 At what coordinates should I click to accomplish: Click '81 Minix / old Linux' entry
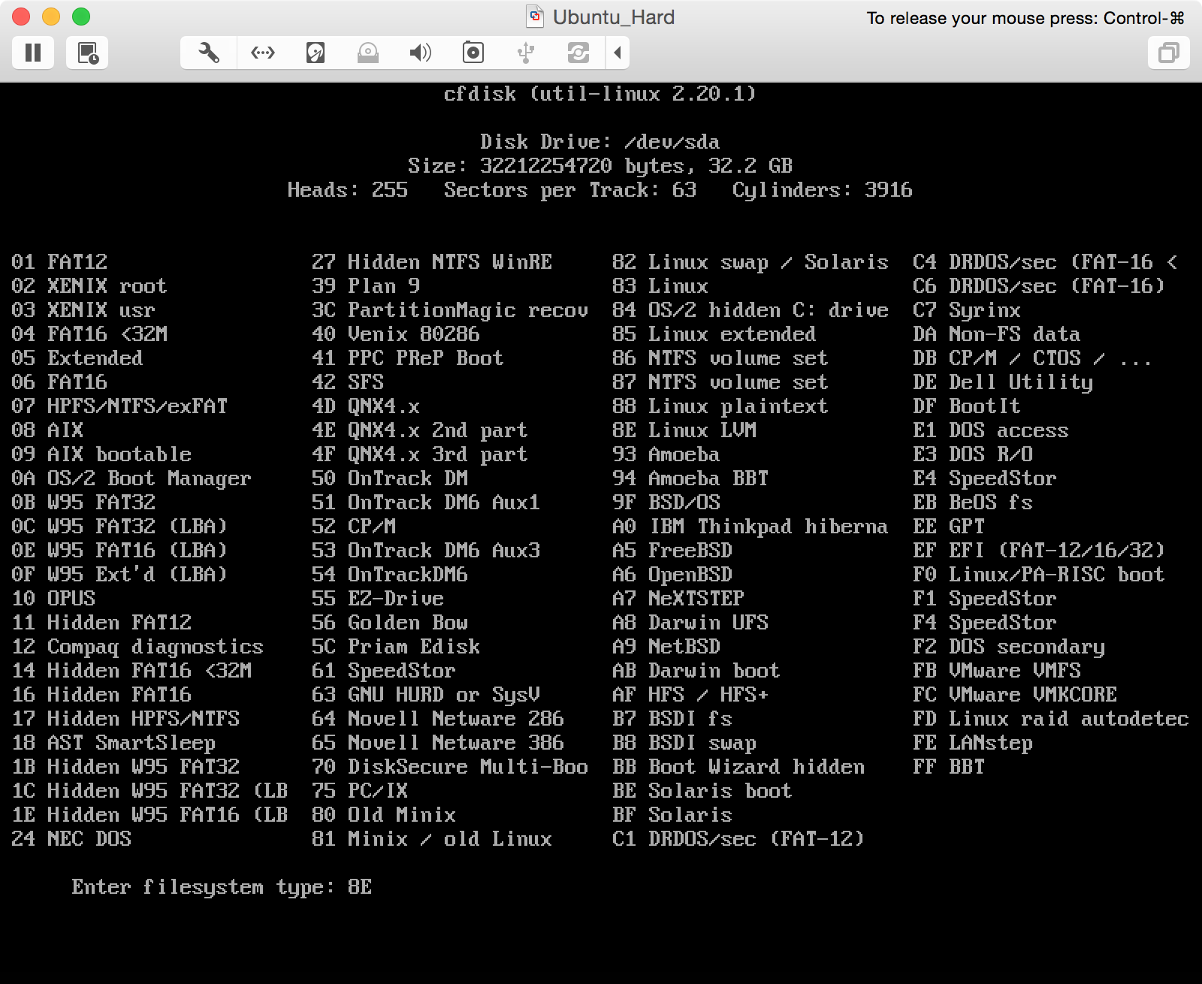point(432,839)
